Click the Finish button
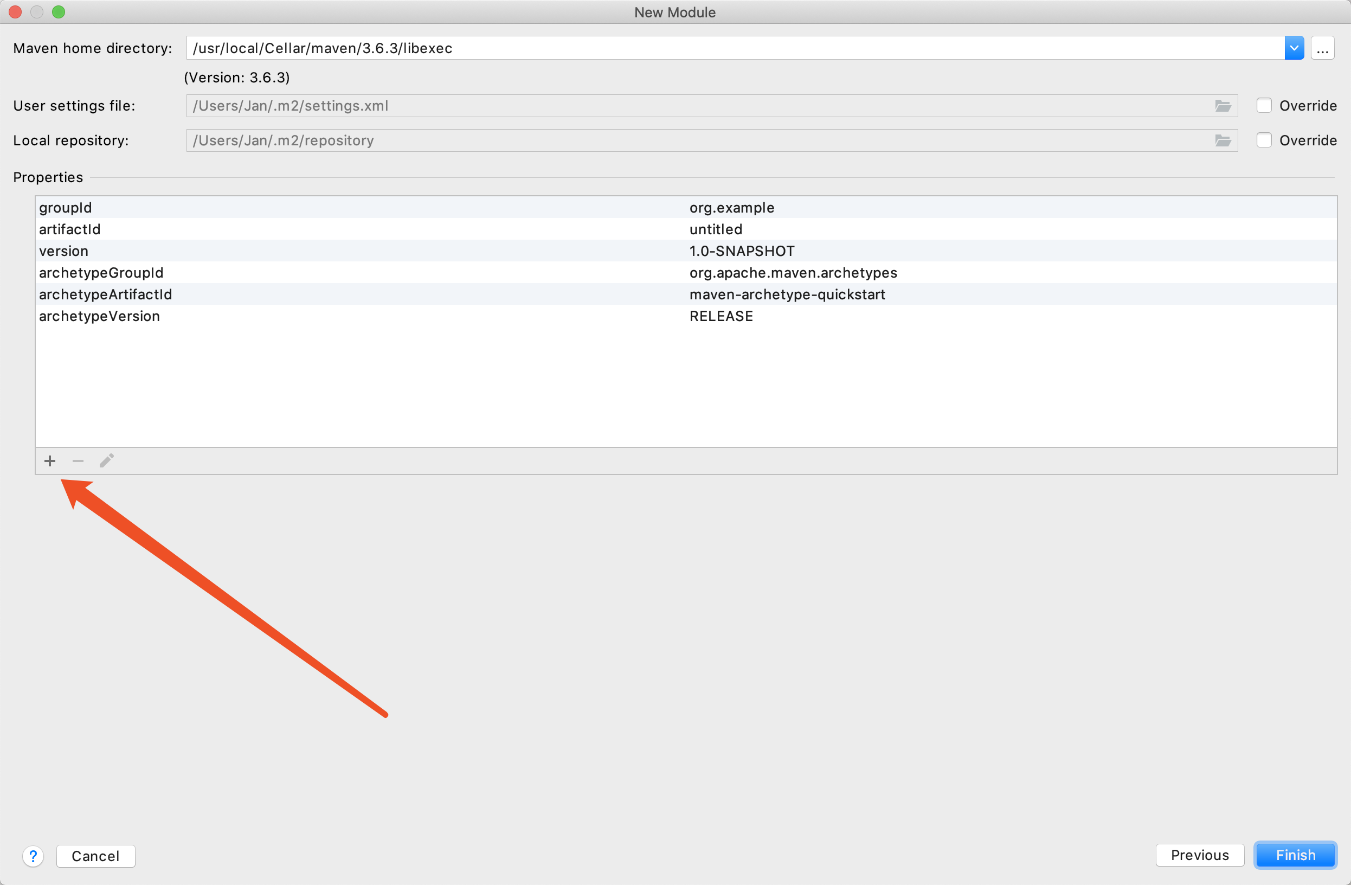1351x885 pixels. (1295, 855)
